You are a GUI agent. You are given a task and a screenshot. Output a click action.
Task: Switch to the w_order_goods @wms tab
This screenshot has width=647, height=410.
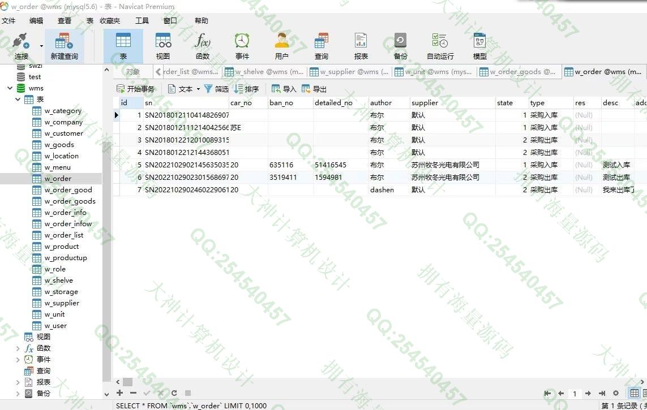[x=519, y=72]
